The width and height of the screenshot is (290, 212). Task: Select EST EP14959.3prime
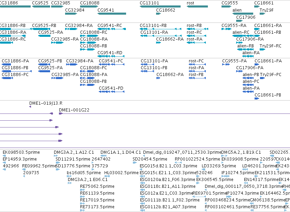coord(4,163)
